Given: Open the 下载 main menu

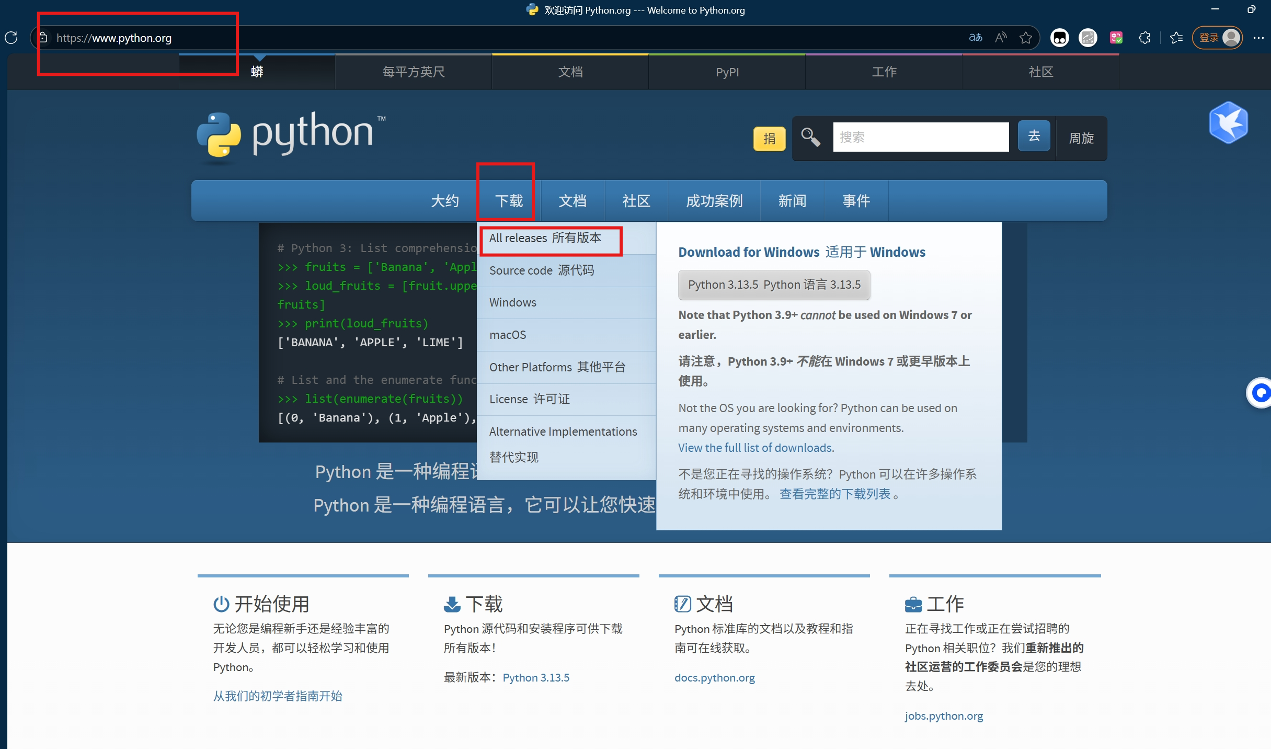Looking at the screenshot, I should tap(509, 201).
